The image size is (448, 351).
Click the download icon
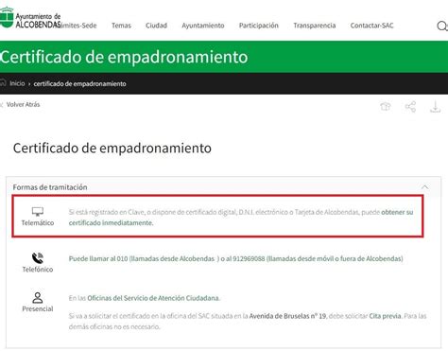point(435,107)
